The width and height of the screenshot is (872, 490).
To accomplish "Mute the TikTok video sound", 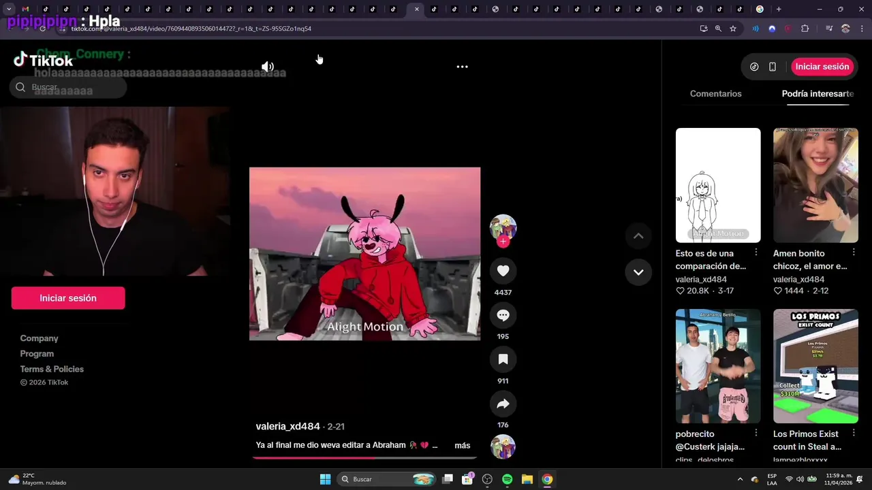I will tap(268, 67).
